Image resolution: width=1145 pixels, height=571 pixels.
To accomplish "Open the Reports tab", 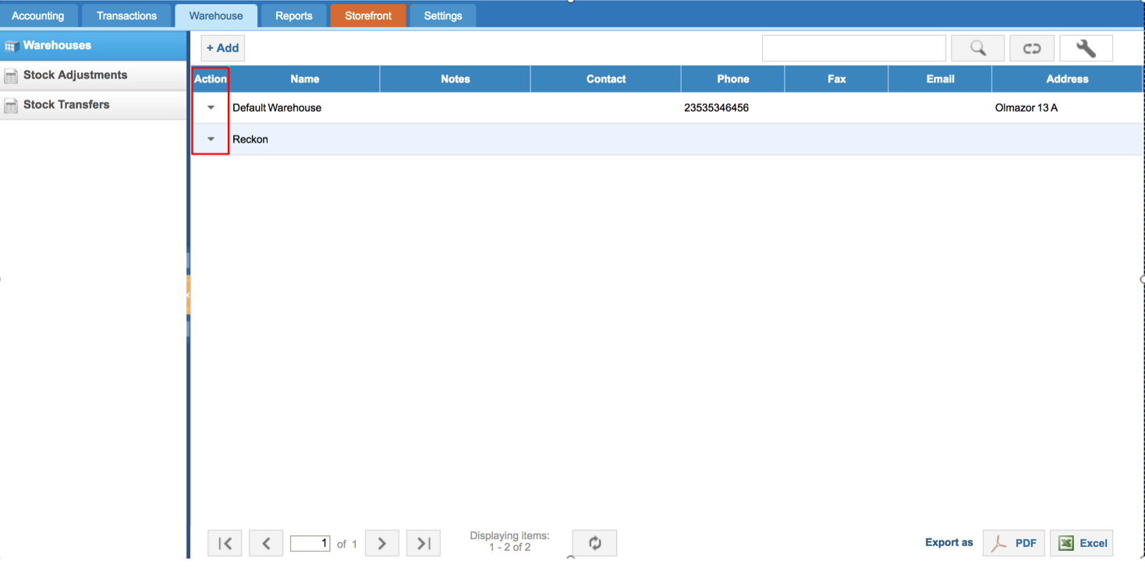I will [x=294, y=16].
